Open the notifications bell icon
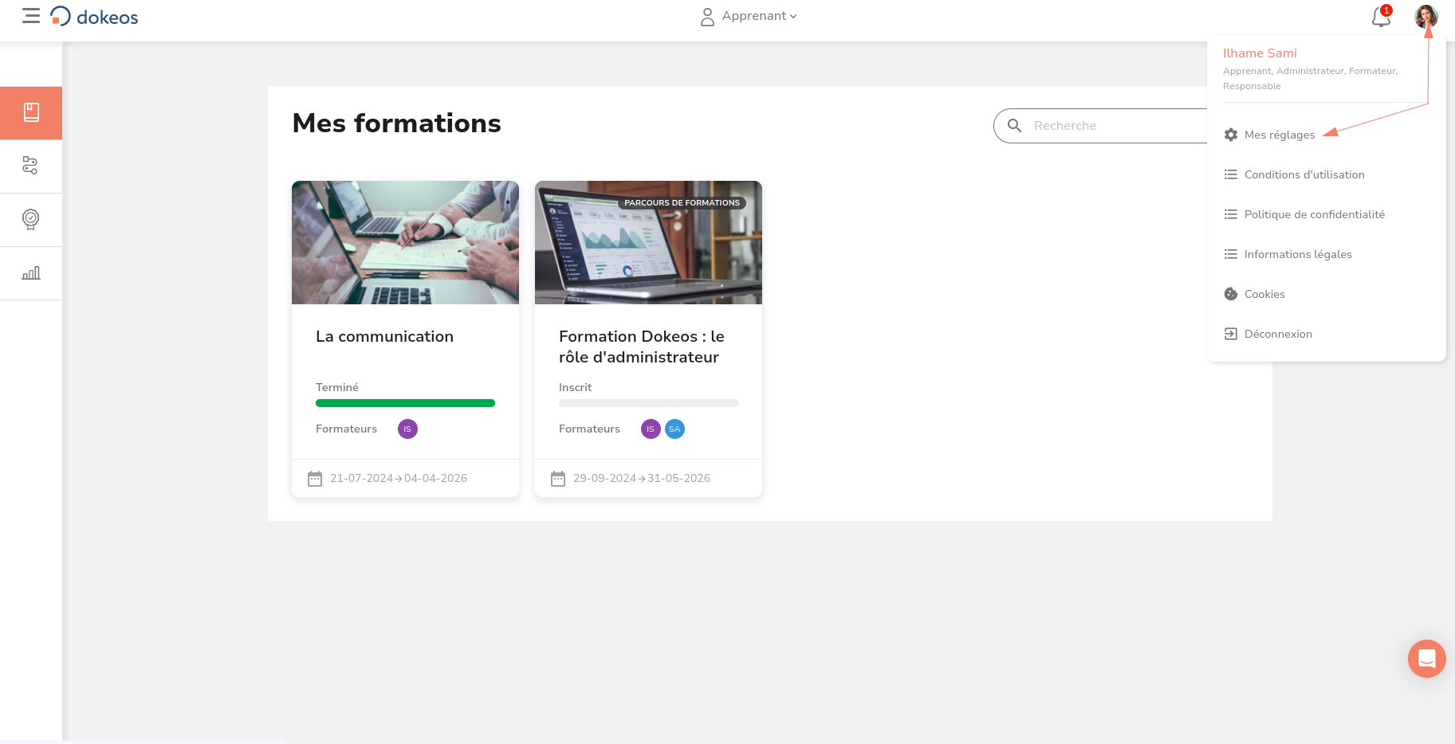This screenshot has width=1455, height=744. pos(1381,17)
